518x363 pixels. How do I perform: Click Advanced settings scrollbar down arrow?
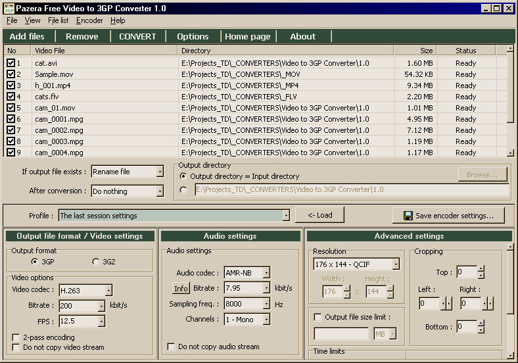pyautogui.click(x=510, y=356)
